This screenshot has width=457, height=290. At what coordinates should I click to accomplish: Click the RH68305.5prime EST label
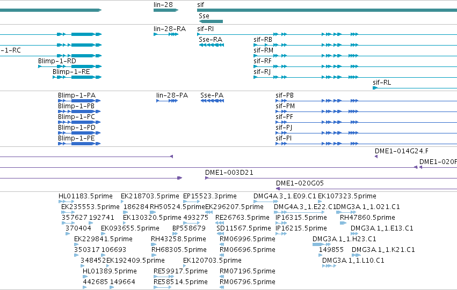[x=179, y=250]
